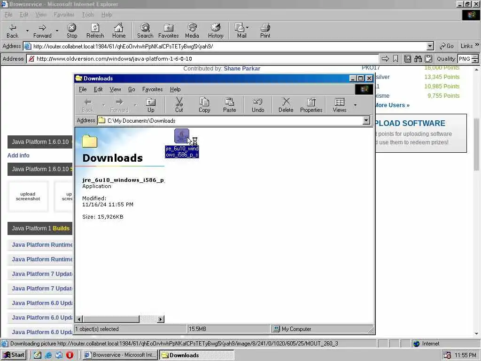The width and height of the screenshot is (481, 361).
Task: Refresh the page in Internet Explorer
Action: point(95,31)
